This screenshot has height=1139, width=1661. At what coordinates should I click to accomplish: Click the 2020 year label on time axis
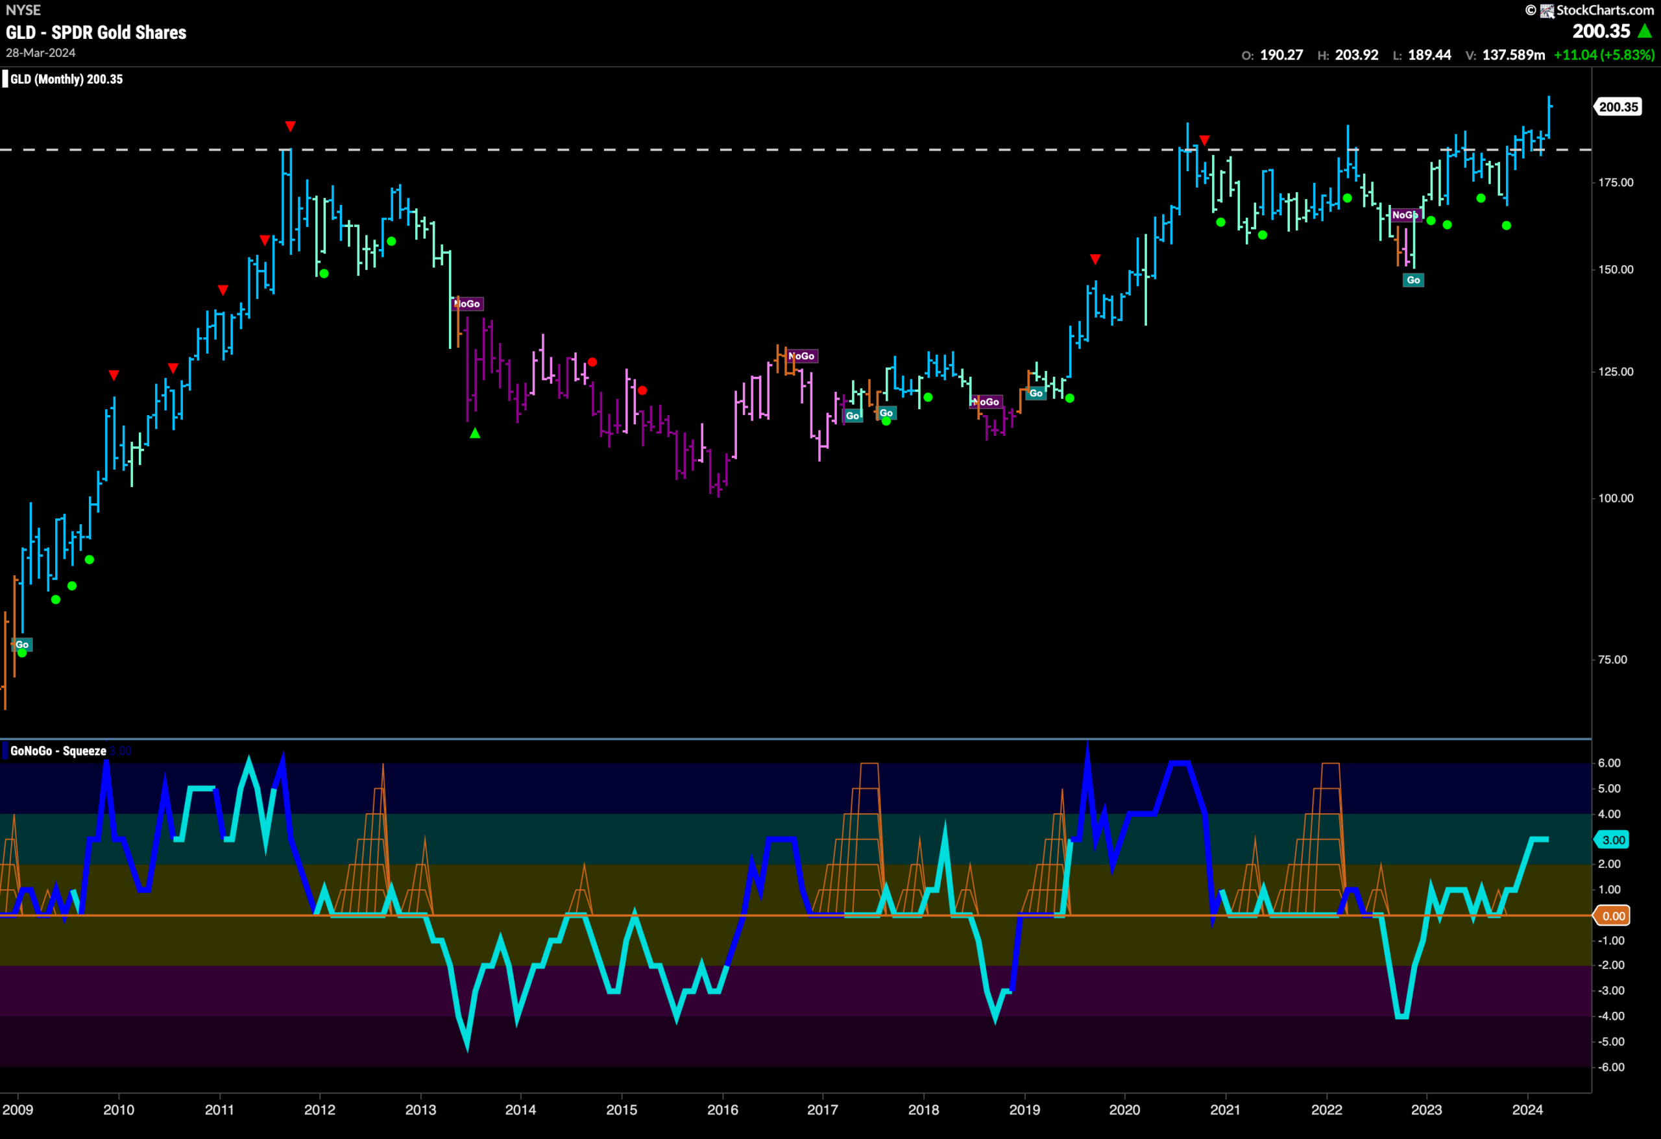point(1124,1110)
